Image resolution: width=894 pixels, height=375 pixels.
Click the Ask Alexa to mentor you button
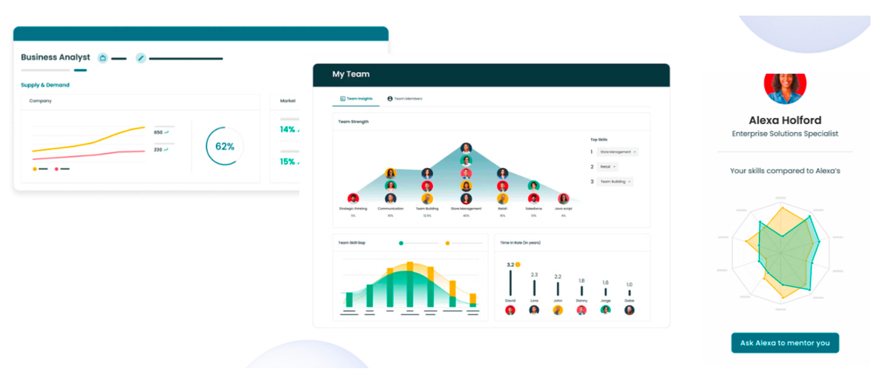785,343
